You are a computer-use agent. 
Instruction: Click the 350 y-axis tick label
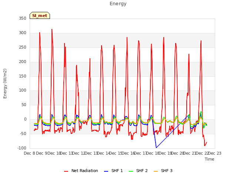(23, 19)
